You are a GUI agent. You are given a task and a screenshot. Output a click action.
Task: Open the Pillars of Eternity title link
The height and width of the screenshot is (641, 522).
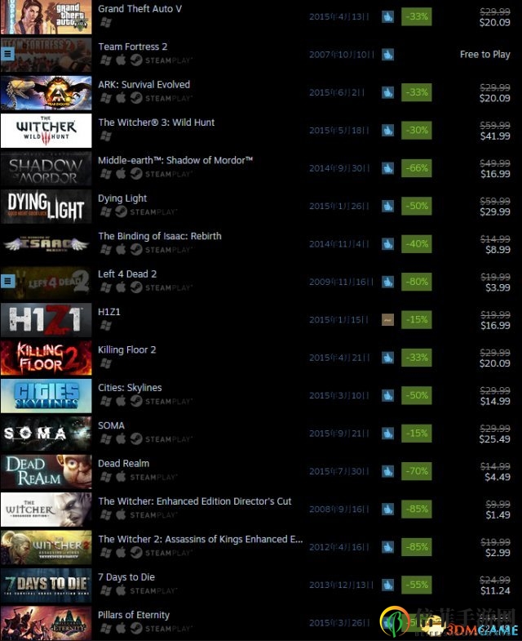(x=134, y=615)
